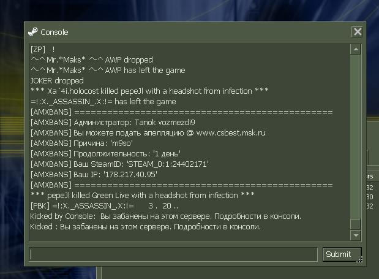Select the IP '178.217.40.95' line

click(94, 175)
